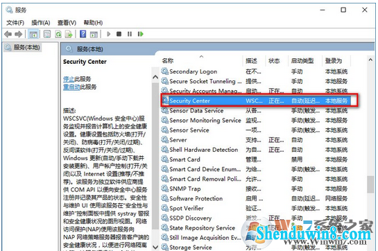Screen dimensions: 378x251
Task: Open the blue Help question mark icon
Action: (x=83, y=34)
